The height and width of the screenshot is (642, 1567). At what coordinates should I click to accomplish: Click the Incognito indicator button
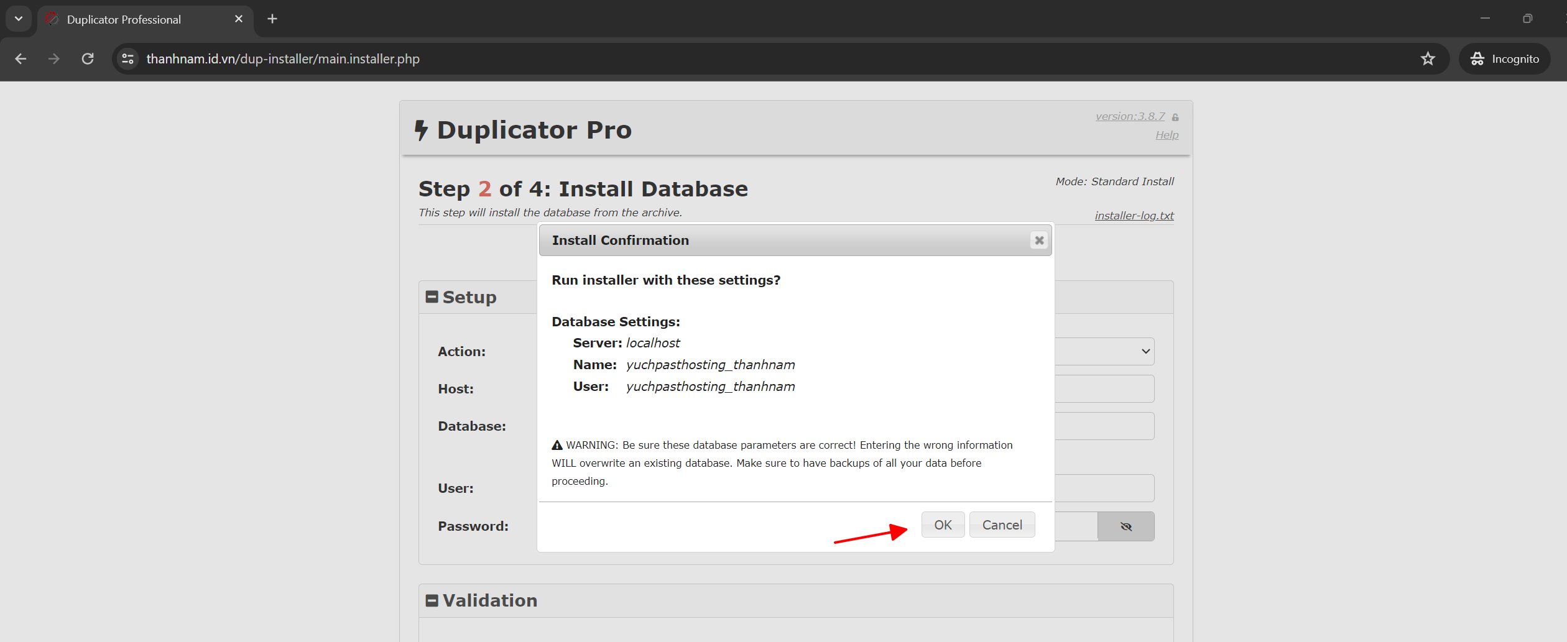coord(1504,59)
